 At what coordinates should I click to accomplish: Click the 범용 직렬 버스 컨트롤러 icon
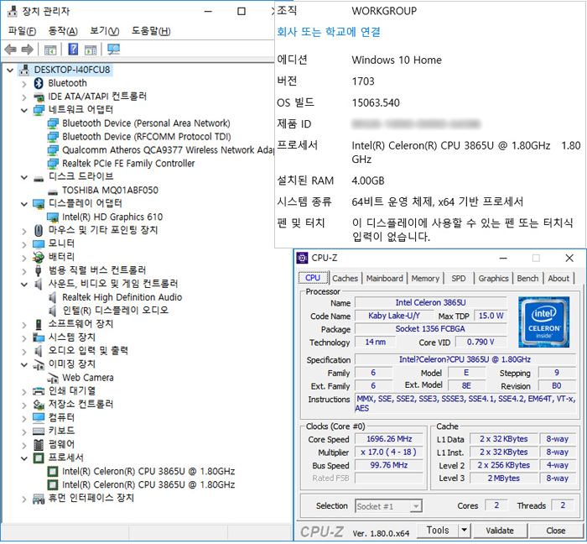point(39,270)
